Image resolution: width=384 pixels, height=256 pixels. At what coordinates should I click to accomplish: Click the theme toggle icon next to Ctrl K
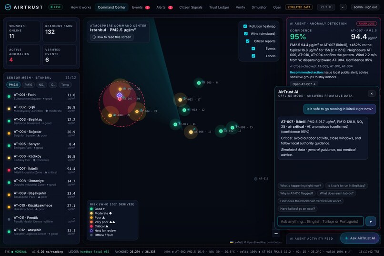tap(343, 7)
